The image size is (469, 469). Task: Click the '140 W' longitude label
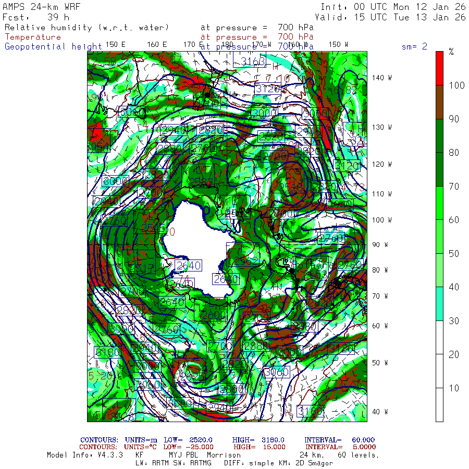[381, 78]
